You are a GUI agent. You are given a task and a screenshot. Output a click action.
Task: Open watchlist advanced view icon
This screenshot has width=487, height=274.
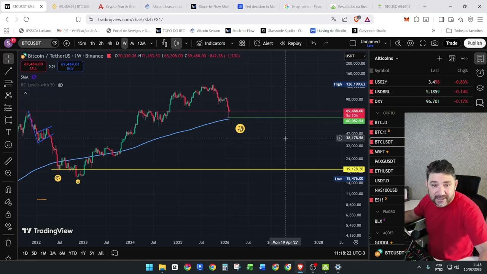tap(452, 58)
